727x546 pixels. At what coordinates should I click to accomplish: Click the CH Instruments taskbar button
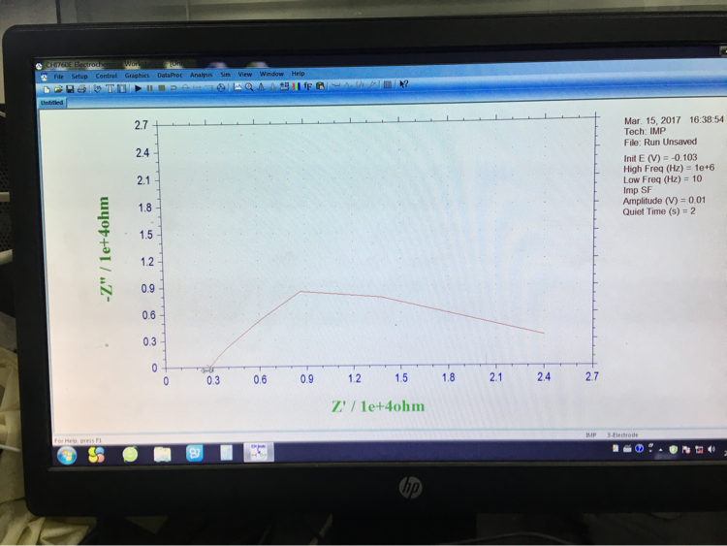coord(259,452)
